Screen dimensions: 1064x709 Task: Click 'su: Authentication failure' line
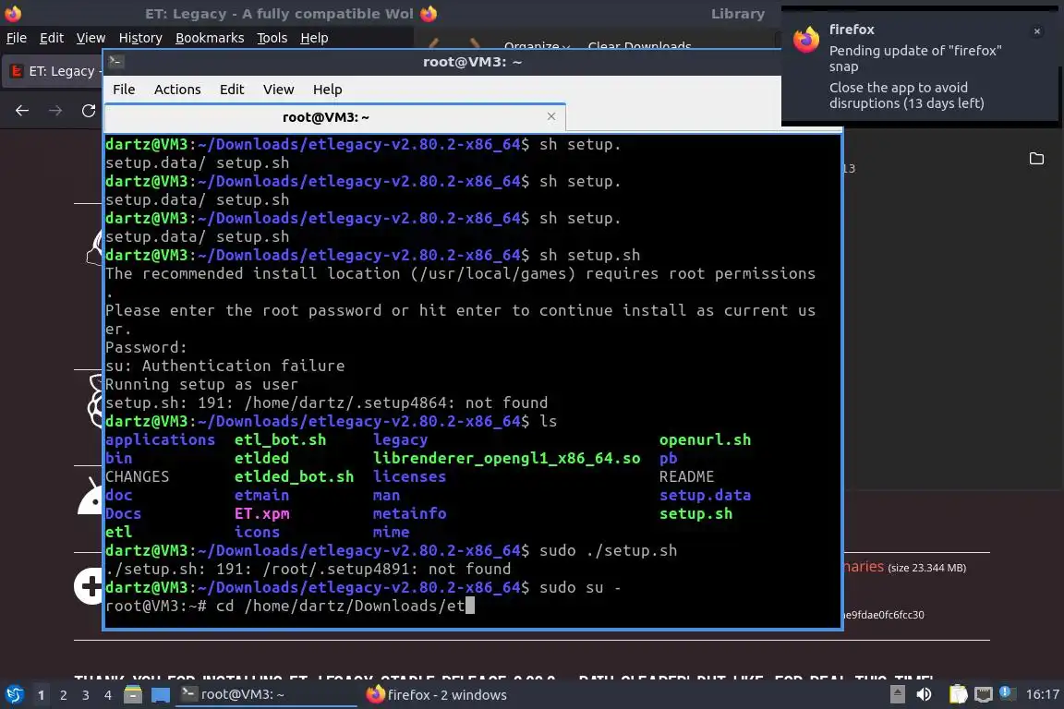point(224,367)
